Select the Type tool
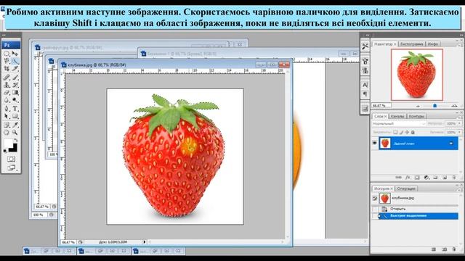This screenshot has height=261, width=465. pyautogui.click(x=15, y=109)
